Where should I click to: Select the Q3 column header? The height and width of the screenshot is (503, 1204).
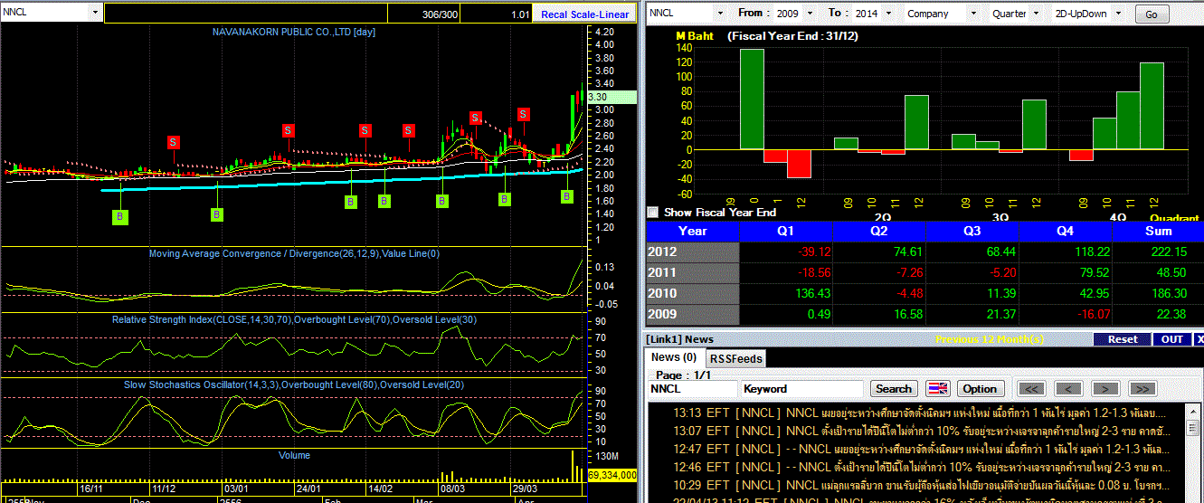(972, 231)
